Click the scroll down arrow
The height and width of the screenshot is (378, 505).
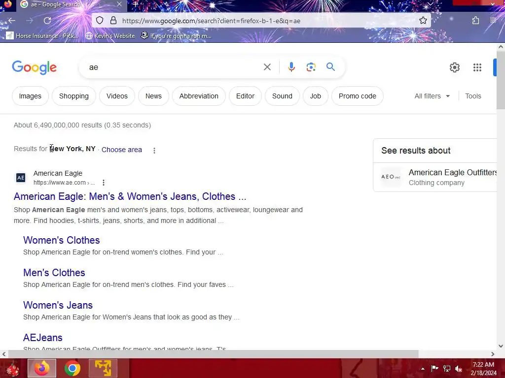point(501,346)
